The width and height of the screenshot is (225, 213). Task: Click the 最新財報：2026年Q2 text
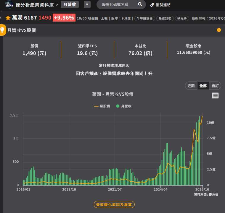pyautogui.click(x=208, y=19)
